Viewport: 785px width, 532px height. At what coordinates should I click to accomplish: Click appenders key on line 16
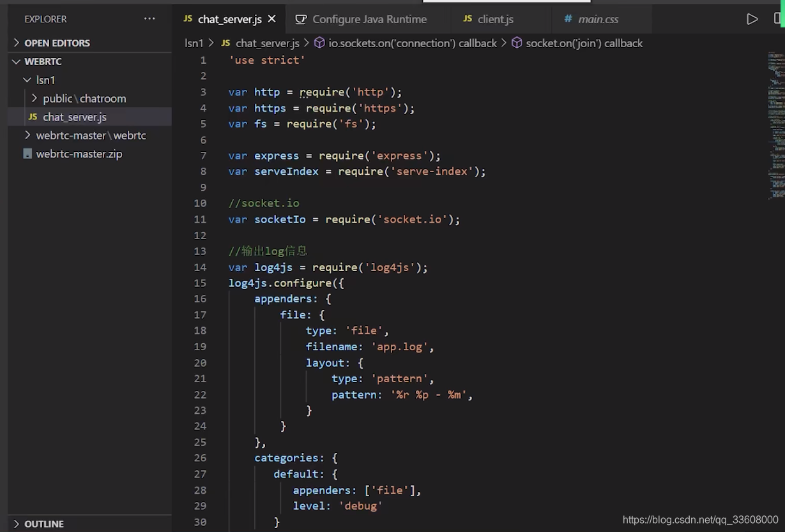click(x=283, y=299)
